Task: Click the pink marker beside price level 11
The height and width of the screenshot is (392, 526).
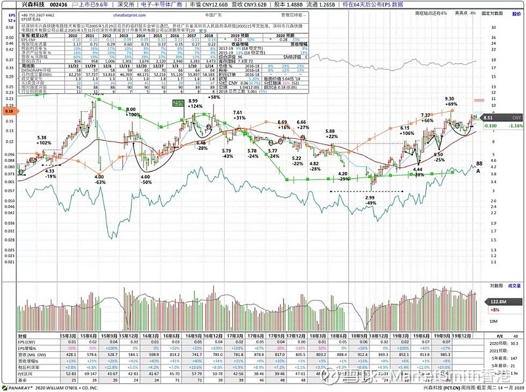Action: [x=479, y=100]
